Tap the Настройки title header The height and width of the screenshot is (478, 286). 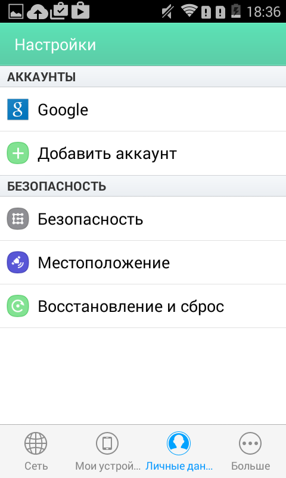[x=55, y=45]
